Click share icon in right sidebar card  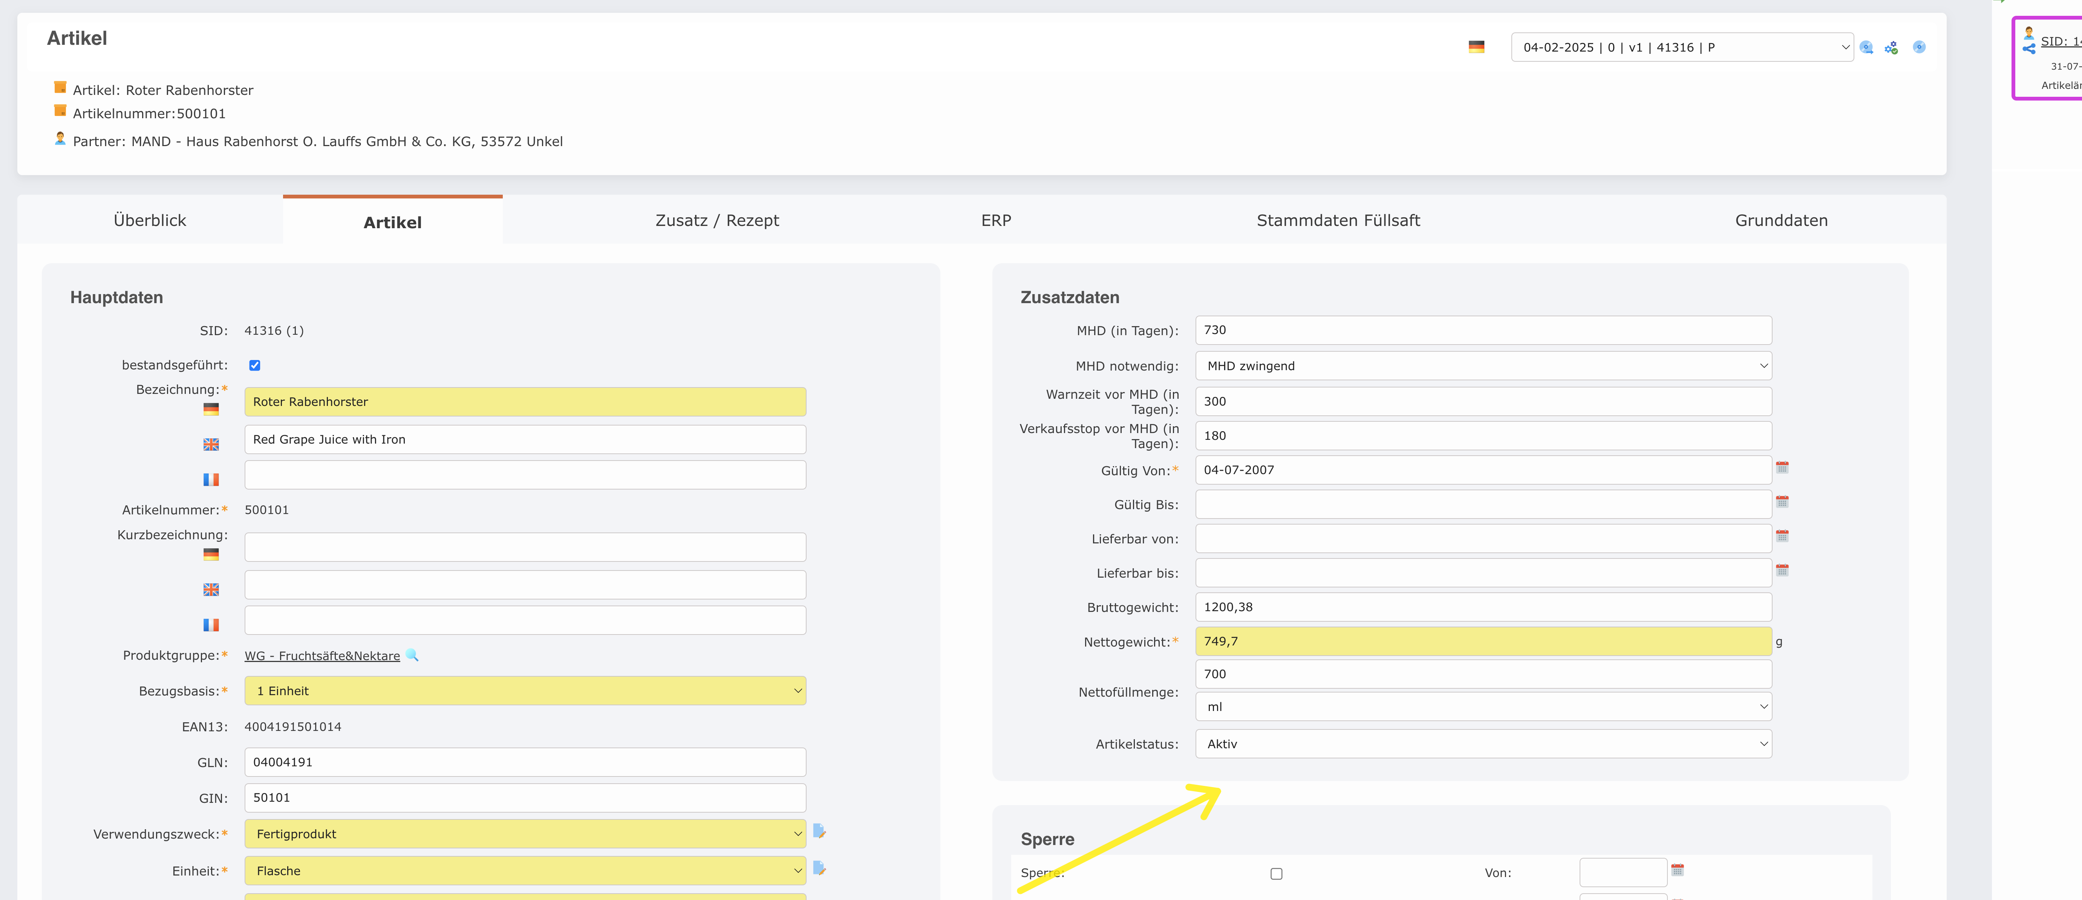coord(2030,49)
